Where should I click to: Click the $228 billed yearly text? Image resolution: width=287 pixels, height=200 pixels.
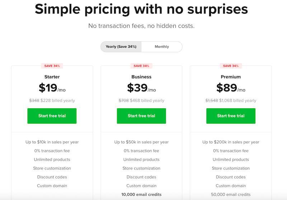pos(58,100)
